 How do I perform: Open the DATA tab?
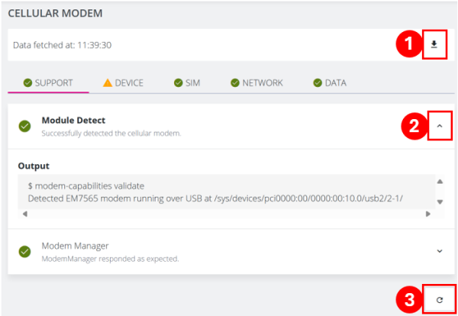329,82
